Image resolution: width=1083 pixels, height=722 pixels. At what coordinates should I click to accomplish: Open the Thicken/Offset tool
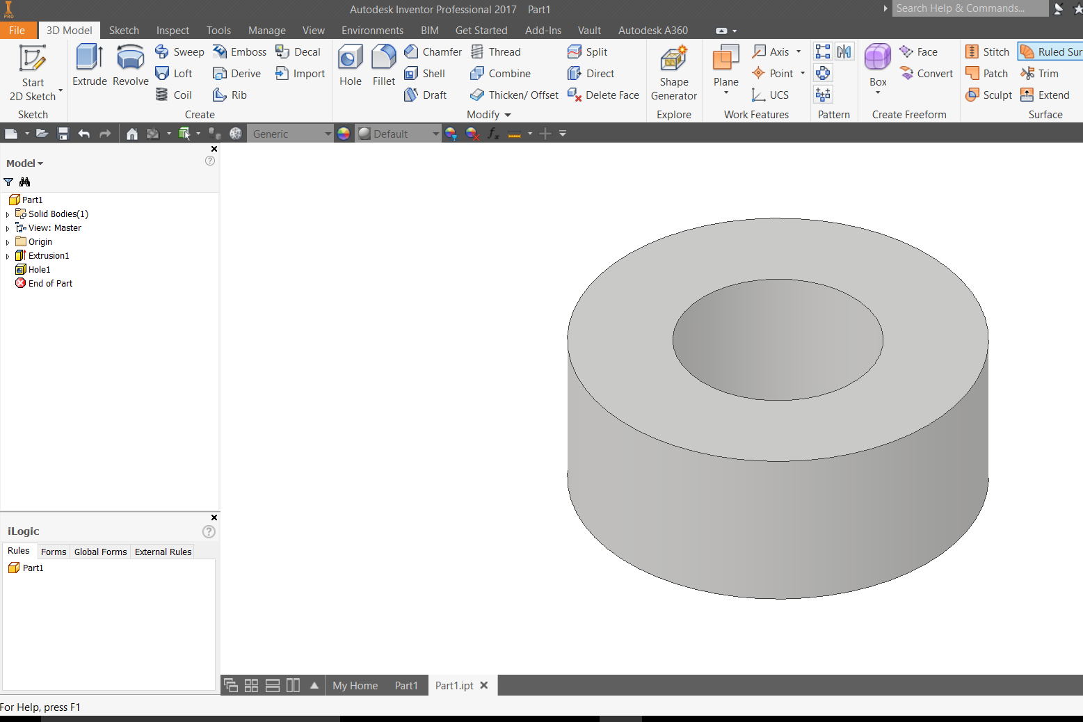[514, 95]
